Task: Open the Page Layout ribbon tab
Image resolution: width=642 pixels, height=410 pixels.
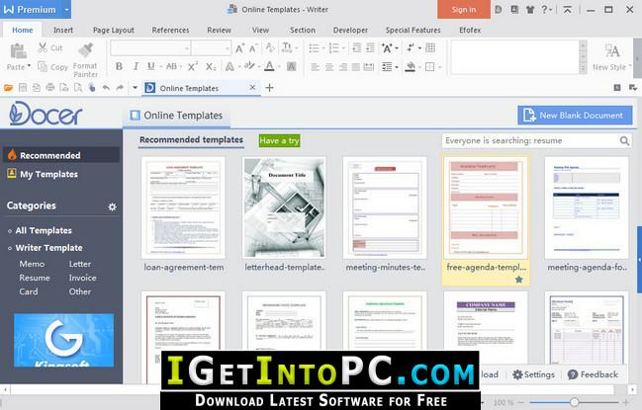Action: pyautogui.click(x=114, y=30)
